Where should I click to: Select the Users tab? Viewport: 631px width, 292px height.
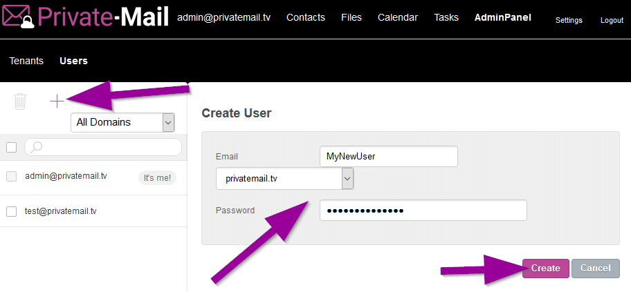[73, 61]
